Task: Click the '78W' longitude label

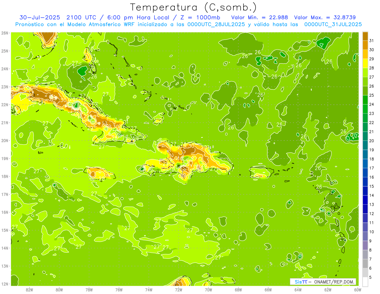Action: click(x=89, y=290)
